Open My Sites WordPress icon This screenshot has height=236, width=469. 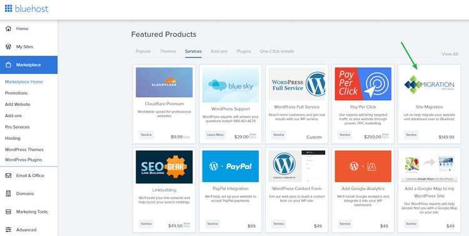[x=8, y=47]
